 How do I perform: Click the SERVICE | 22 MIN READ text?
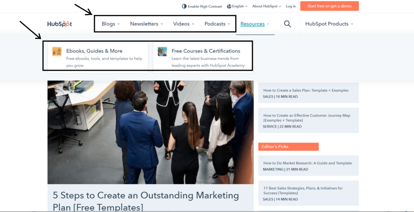(282, 126)
